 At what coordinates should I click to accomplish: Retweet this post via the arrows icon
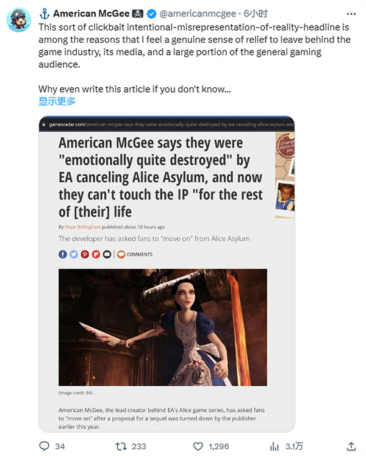[x=121, y=446]
